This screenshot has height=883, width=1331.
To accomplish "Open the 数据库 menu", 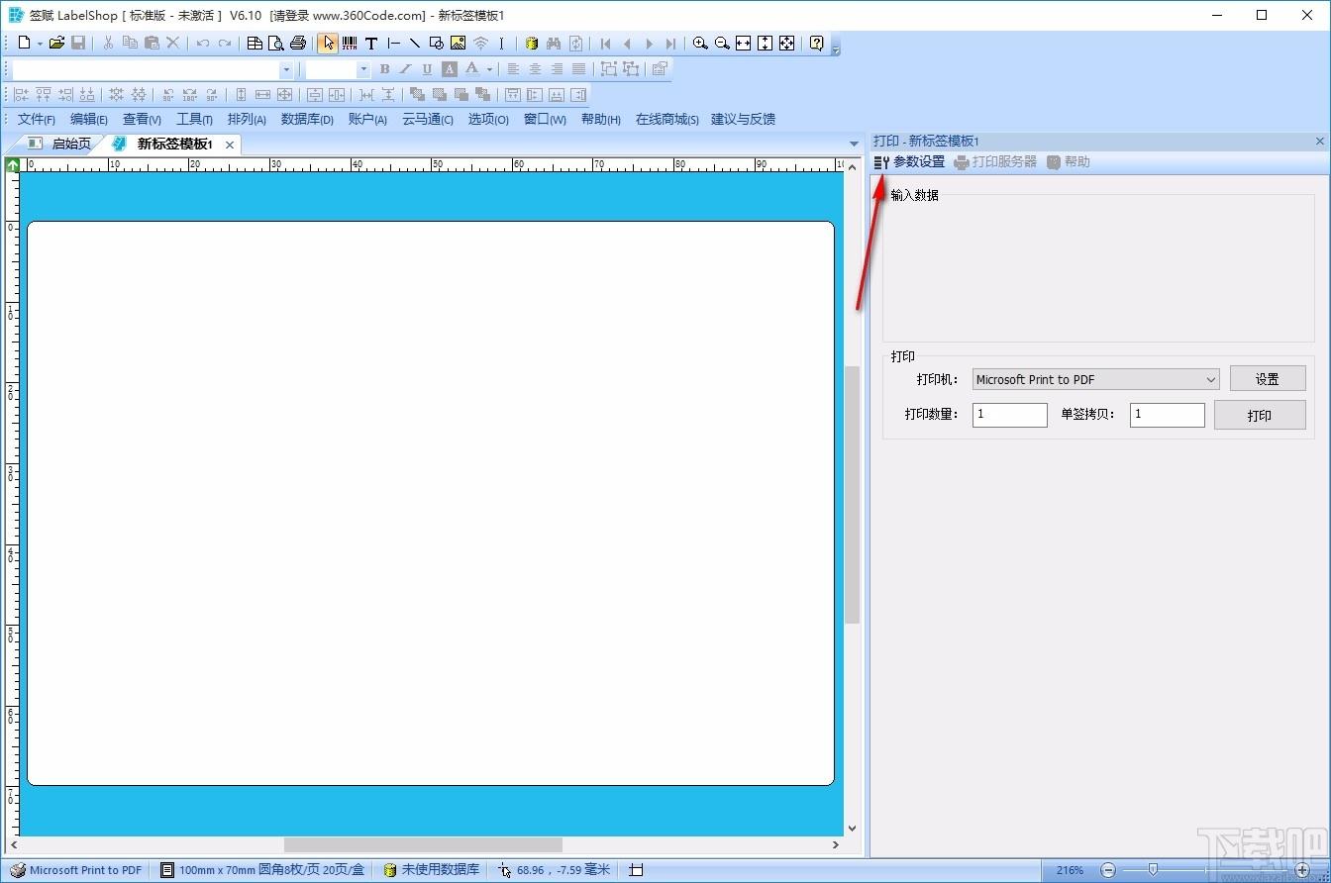I will 307,119.
